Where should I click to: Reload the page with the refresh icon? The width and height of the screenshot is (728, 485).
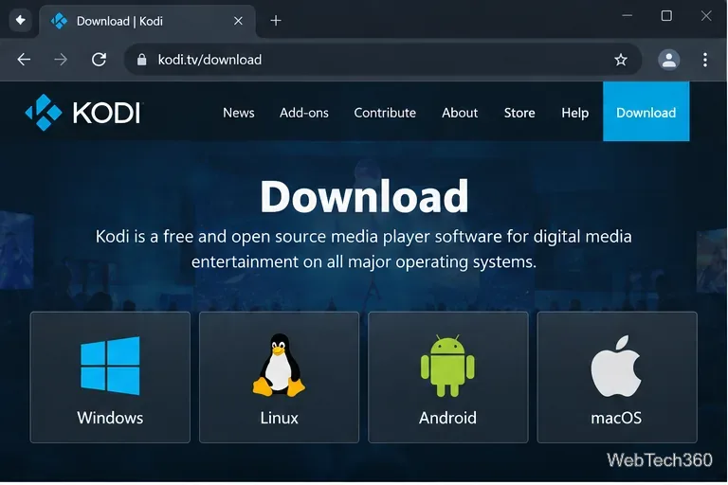(99, 60)
